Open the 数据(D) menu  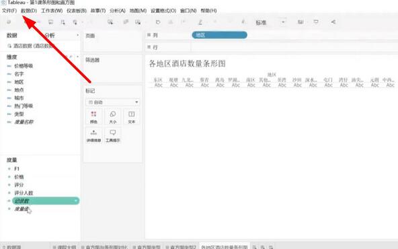coord(29,11)
